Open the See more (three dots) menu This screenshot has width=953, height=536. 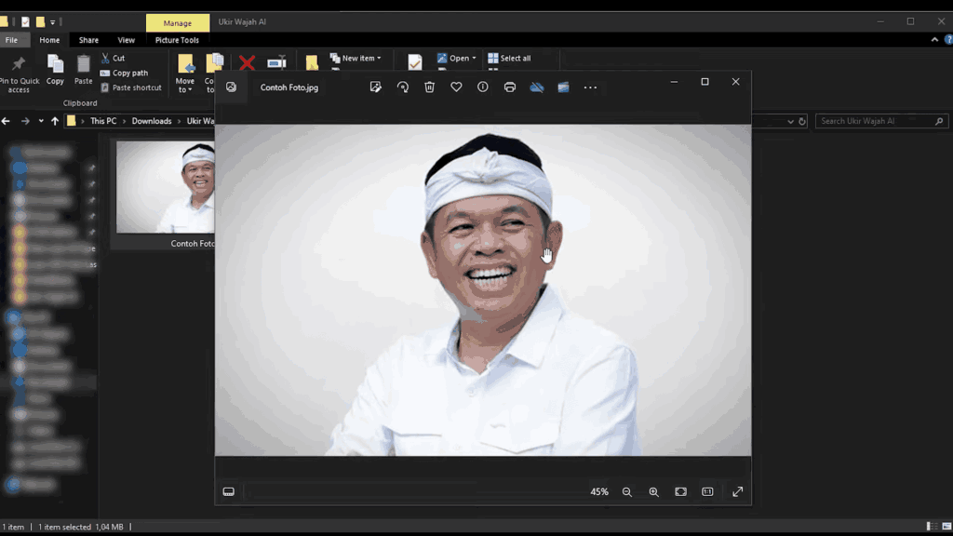(590, 87)
